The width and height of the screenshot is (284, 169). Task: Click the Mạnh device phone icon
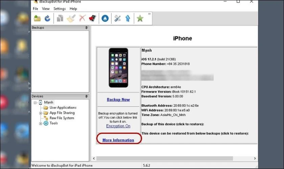(x=40, y=102)
